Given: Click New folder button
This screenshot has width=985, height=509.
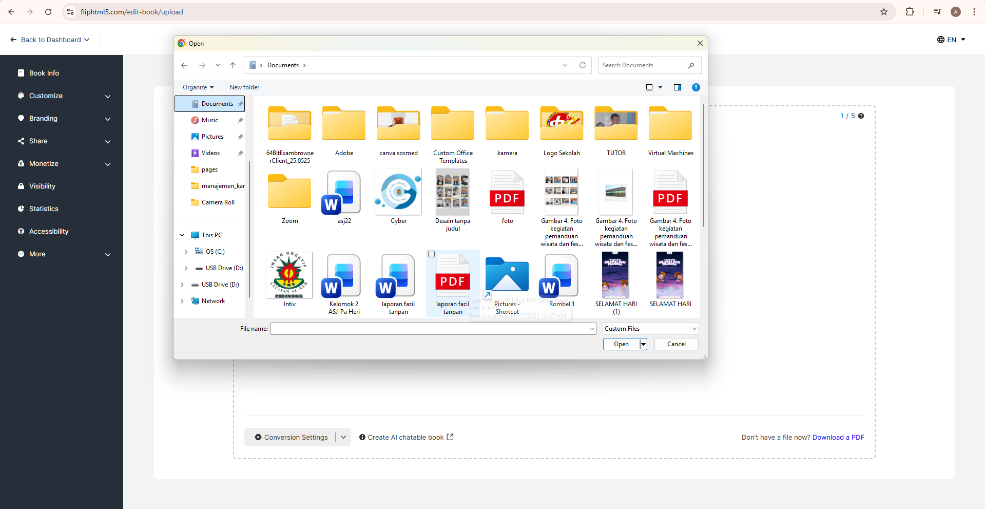Looking at the screenshot, I should (244, 87).
